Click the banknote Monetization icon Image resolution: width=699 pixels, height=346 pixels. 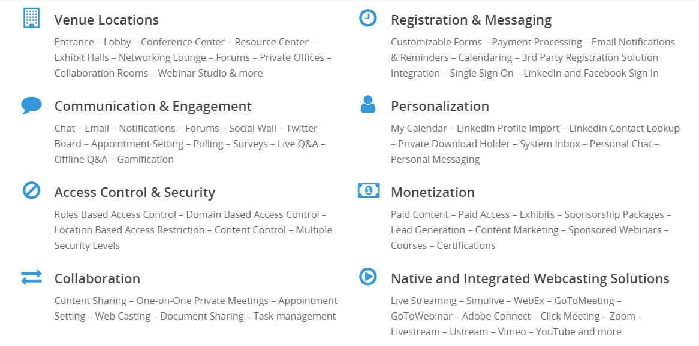pos(368,190)
